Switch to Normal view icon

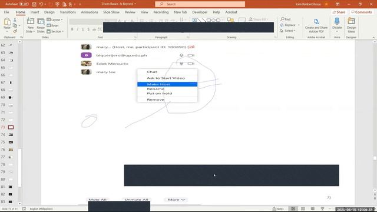click(293, 208)
